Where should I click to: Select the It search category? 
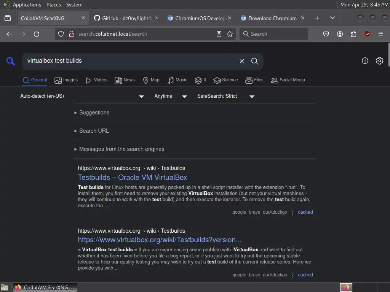tap(200, 80)
